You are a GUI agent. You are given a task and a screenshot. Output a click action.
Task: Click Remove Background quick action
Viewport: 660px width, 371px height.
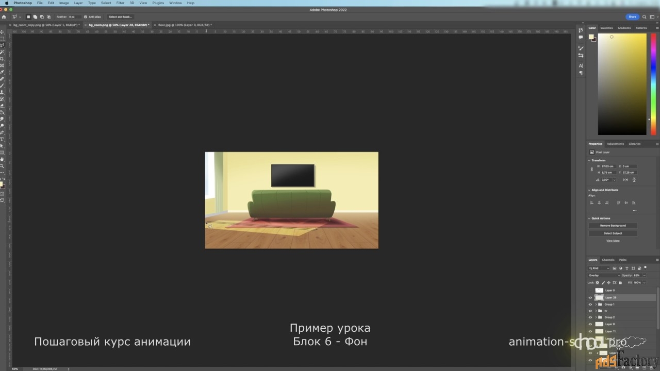click(613, 226)
